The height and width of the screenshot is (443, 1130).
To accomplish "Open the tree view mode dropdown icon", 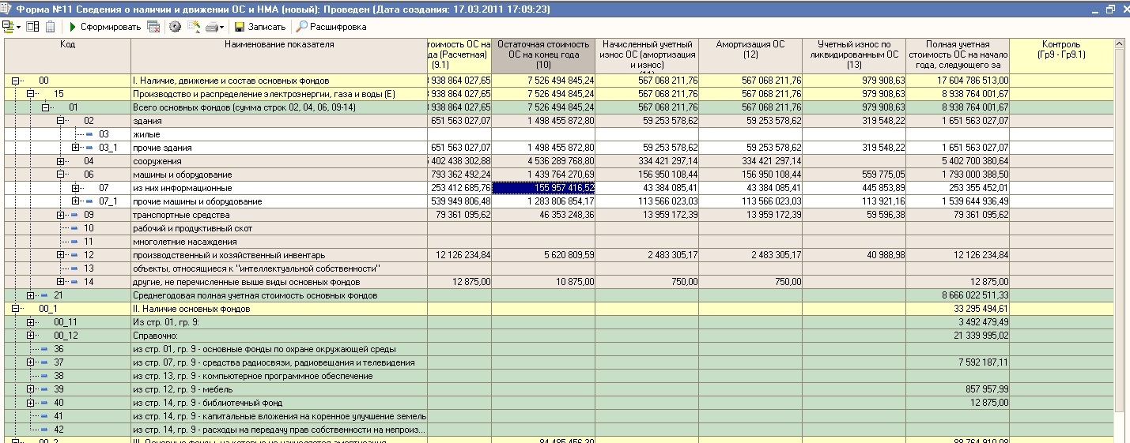I will (11, 27).
